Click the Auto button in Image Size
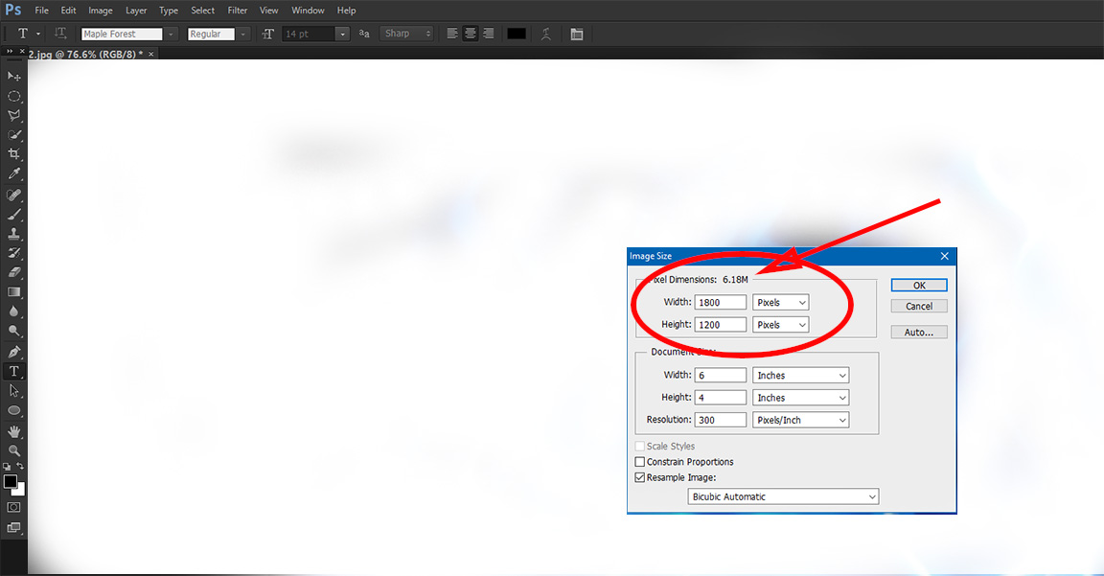Viewport: 1104px width, 576px height. point(918,331)
